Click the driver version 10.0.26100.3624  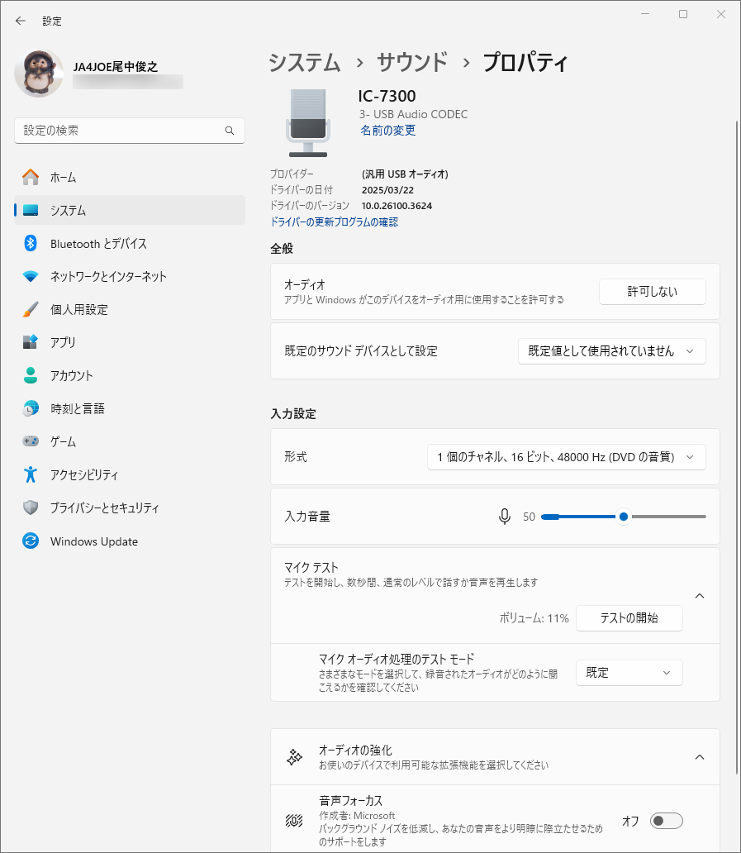point(397,206)
